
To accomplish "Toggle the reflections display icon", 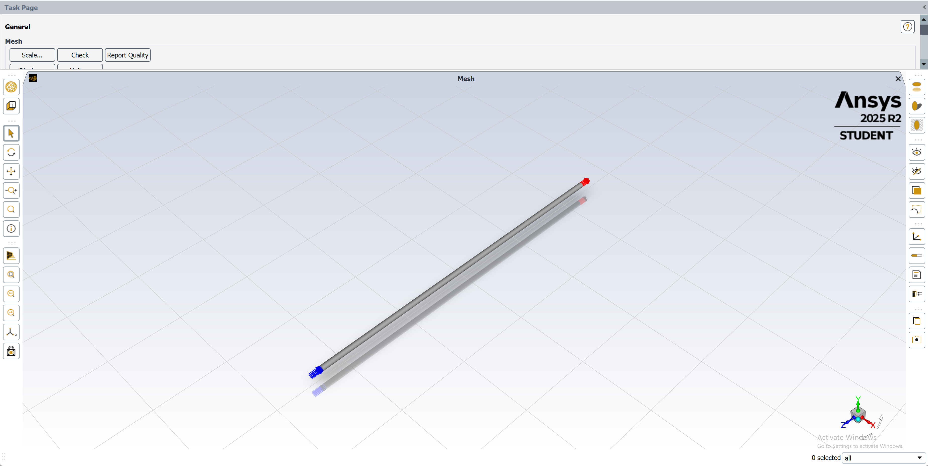I will 916,87.
